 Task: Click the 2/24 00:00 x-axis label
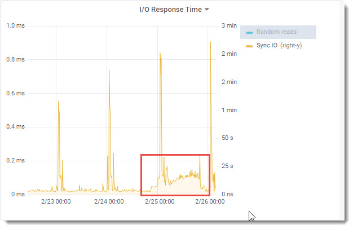click(109, 201)
